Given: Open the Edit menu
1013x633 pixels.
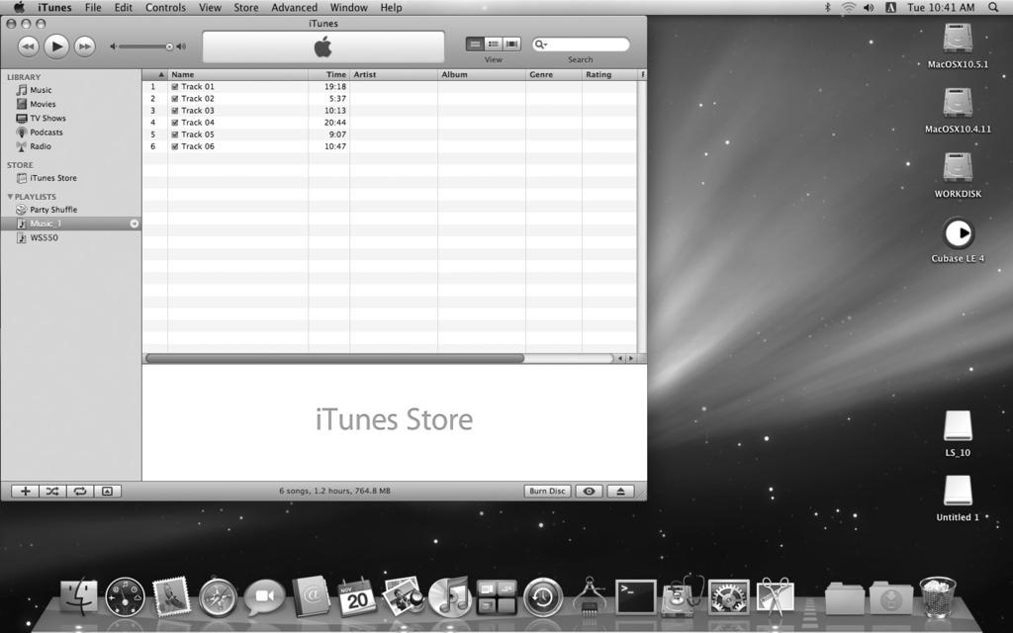Looking at the screenshot, I should [123, 8].
